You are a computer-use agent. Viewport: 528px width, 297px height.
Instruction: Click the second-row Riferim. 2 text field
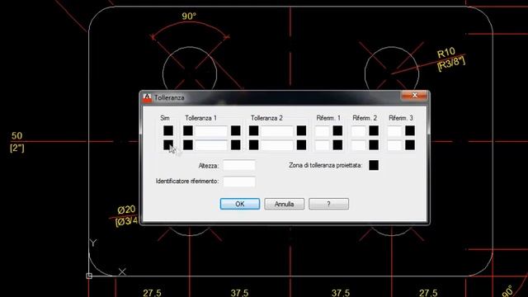(x=359, y=145)
